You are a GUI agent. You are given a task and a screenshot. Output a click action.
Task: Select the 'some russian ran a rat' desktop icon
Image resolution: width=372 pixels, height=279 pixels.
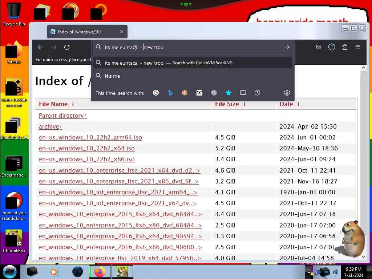(14, 93)
